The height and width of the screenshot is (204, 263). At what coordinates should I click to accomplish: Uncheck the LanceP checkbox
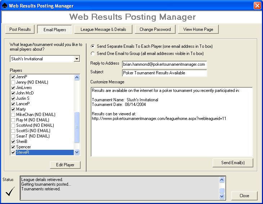(x=13, y=104)
